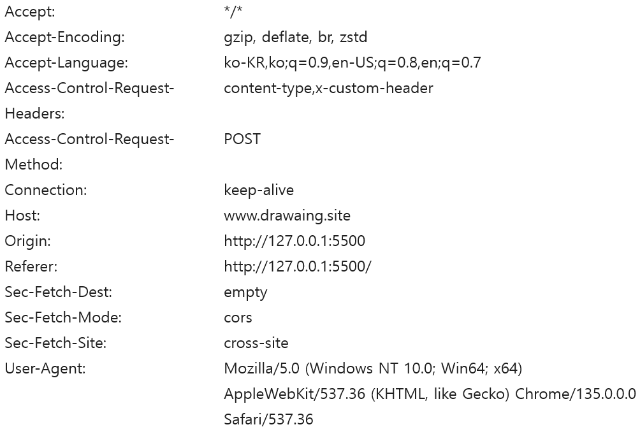This screenshot has height=427, width=640.
Task: Select the Accept-Language header label
Action: pos(66,62)
